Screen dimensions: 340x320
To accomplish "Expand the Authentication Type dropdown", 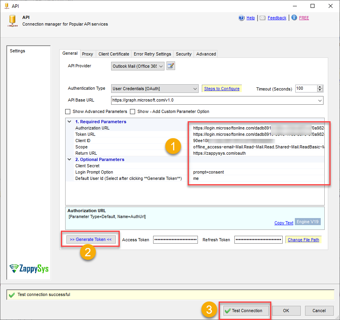I will (x=195, y=89).
